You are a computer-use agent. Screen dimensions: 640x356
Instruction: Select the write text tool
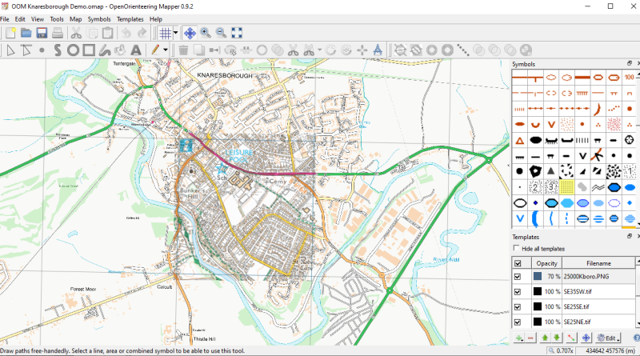click(136, 50)
